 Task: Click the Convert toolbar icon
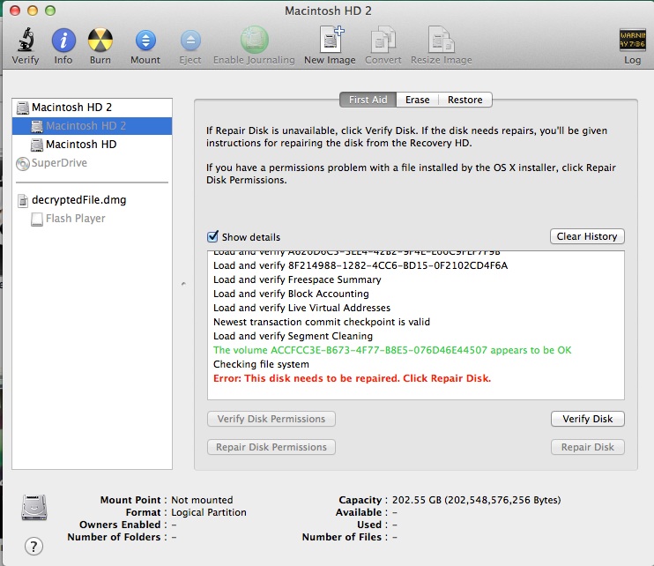(383, 39)
